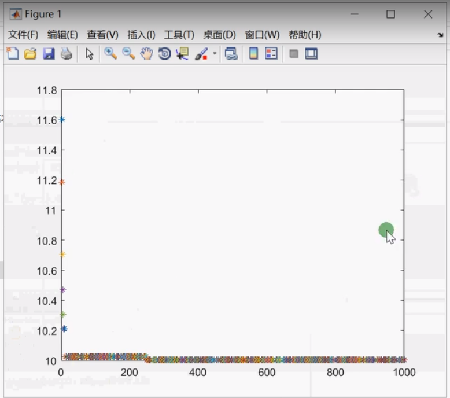Create a new figure with toolbar icon
The image size is (450, 398).
[13, 54]
